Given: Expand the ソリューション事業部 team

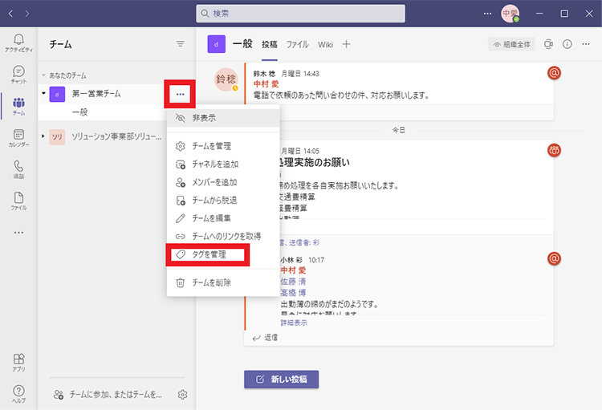Looking at the screenshot, I should [43, 136].
